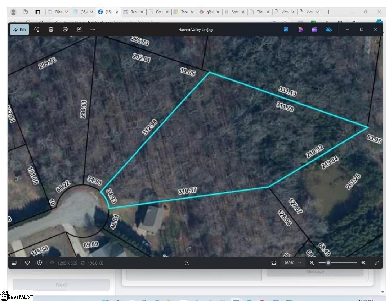This screenshot has height=301, width=389.
Task: Click the OneDrive cloud icon
Action: pos(329,30)
